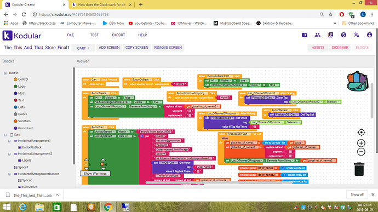
Task: Click the Kodular logo
Action: coord(22,36)
